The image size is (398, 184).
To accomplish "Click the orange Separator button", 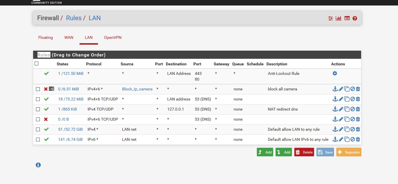I will click(349, 152).
